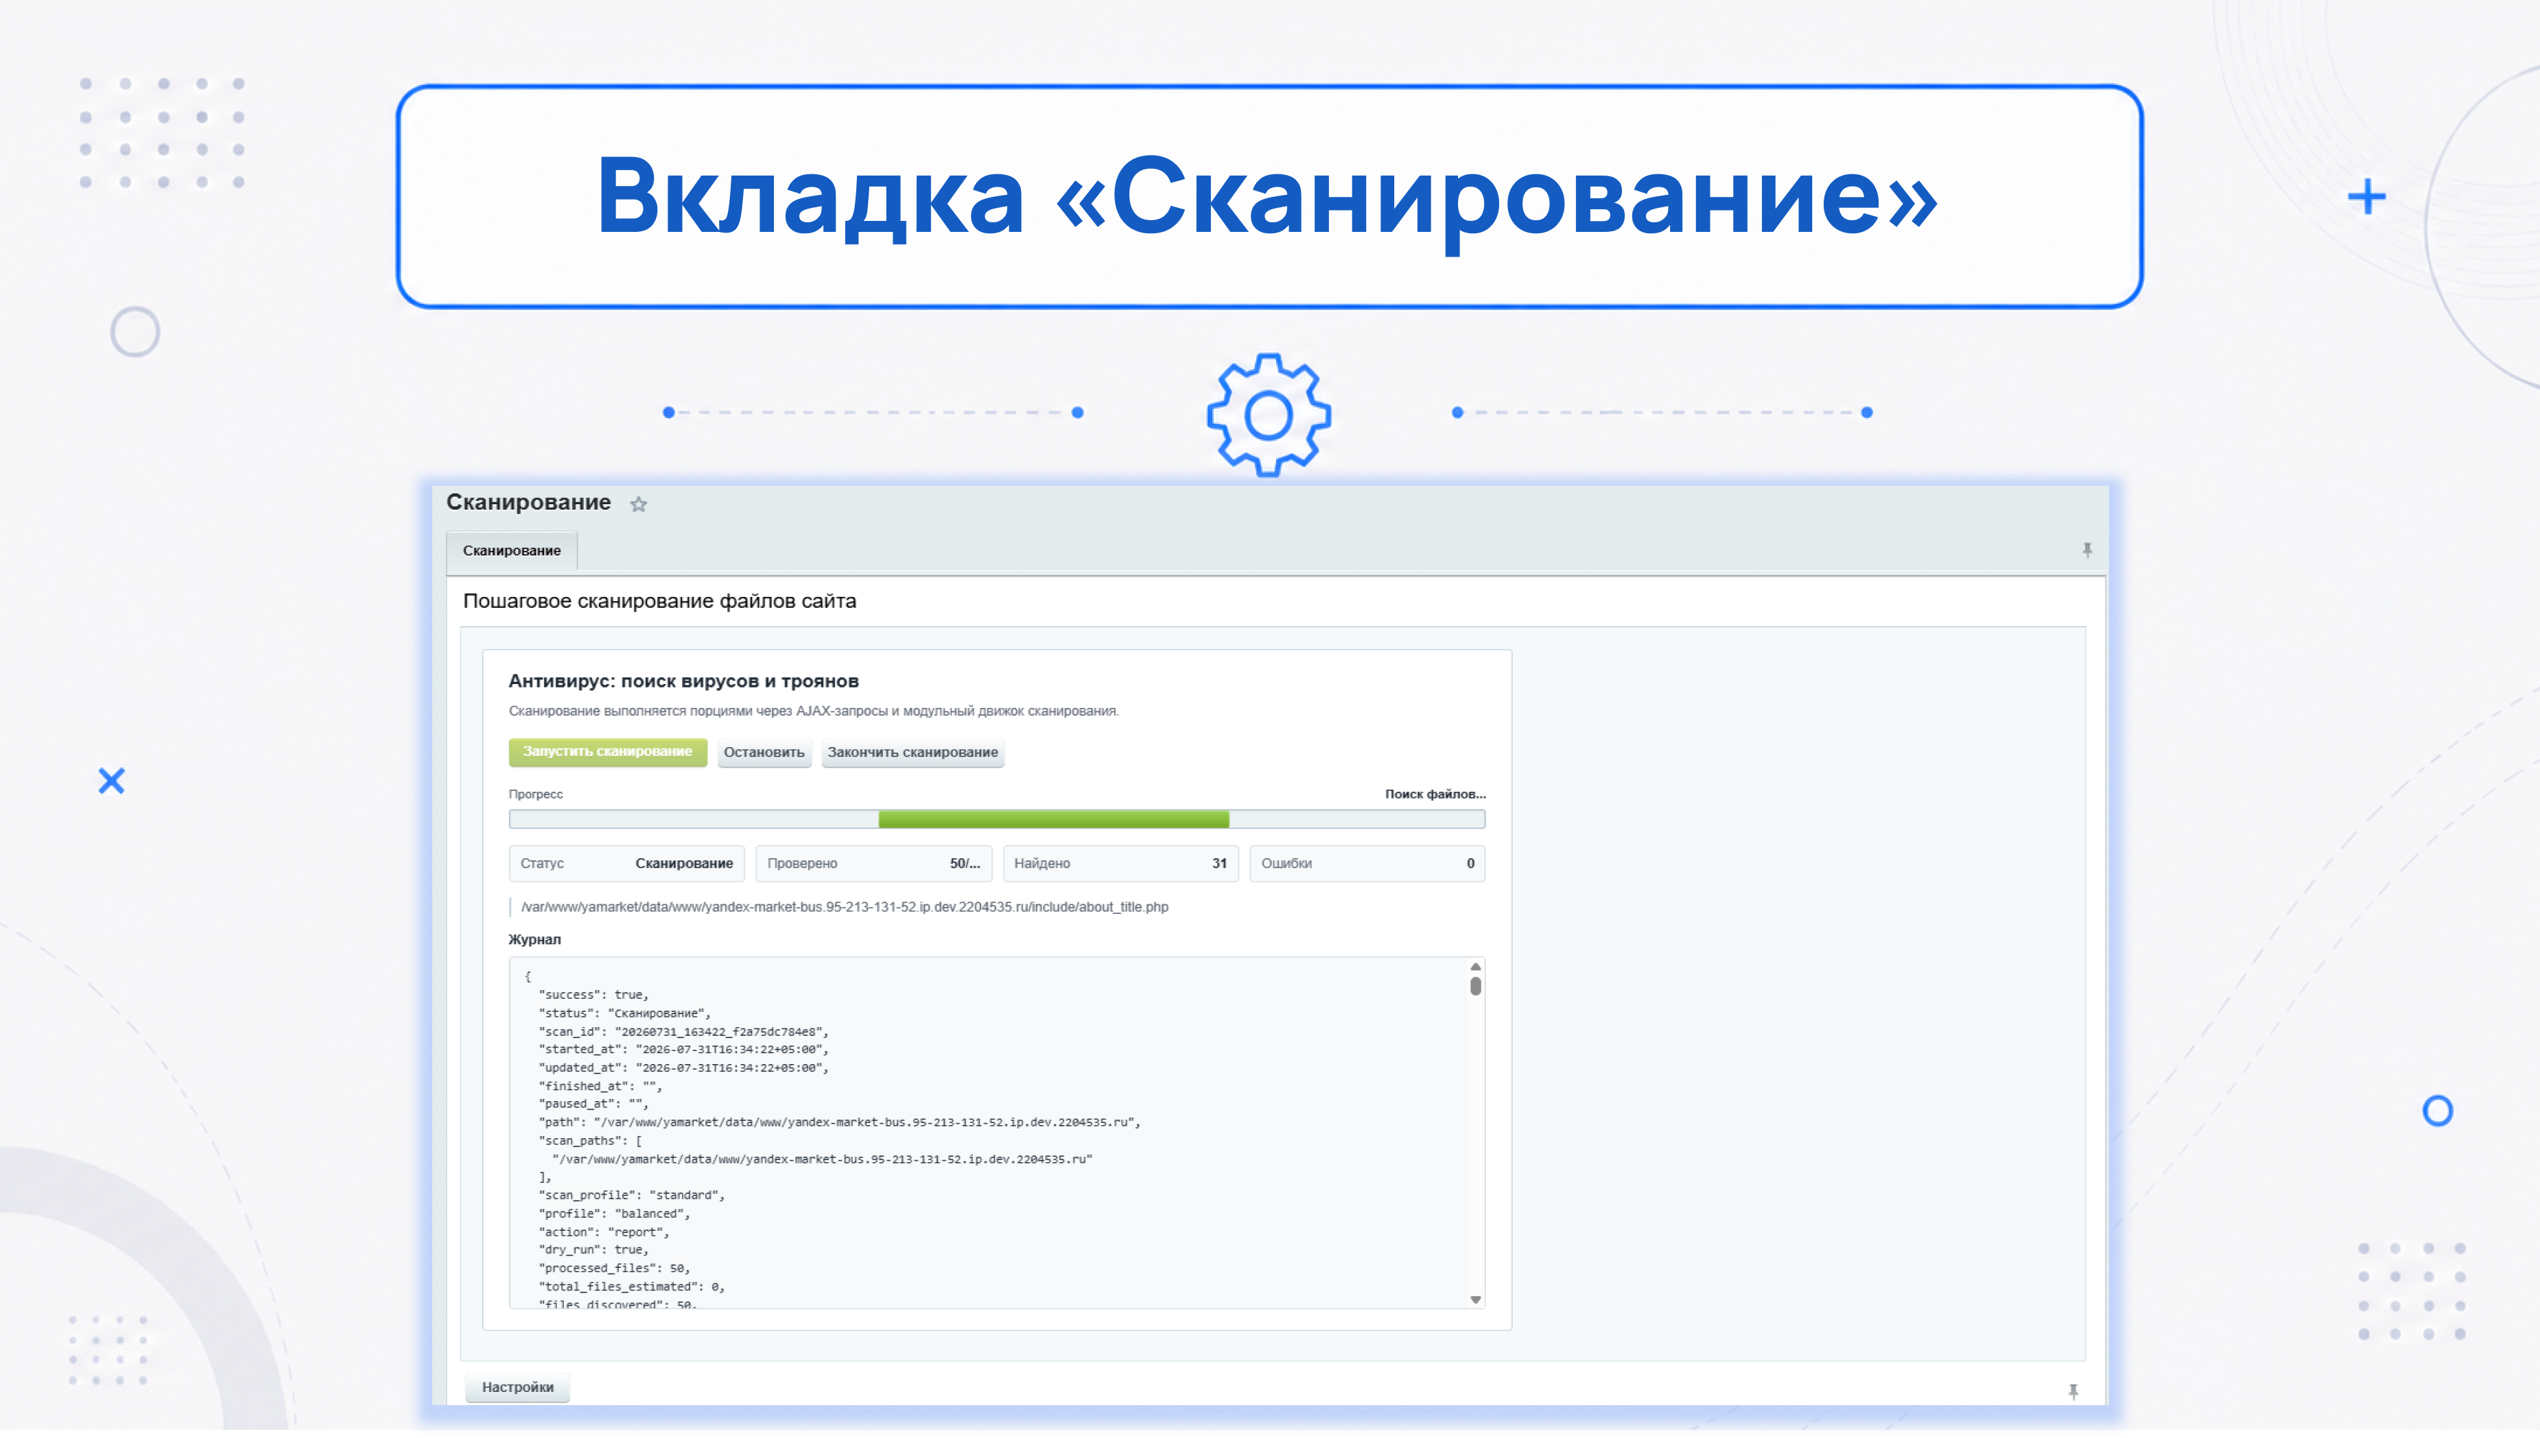The image size is (2540, 1438).
Task: Click Пошаговое сканирование файлов сайта heading
Action: tap(659, 602)
